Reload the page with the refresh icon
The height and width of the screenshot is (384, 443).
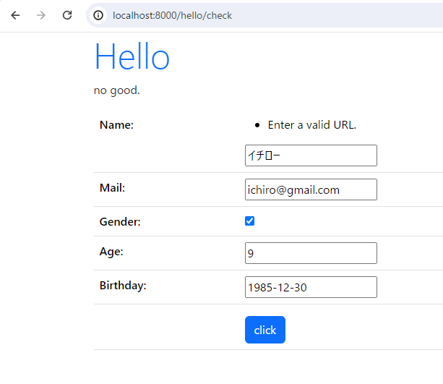click(x=67, y=15)
